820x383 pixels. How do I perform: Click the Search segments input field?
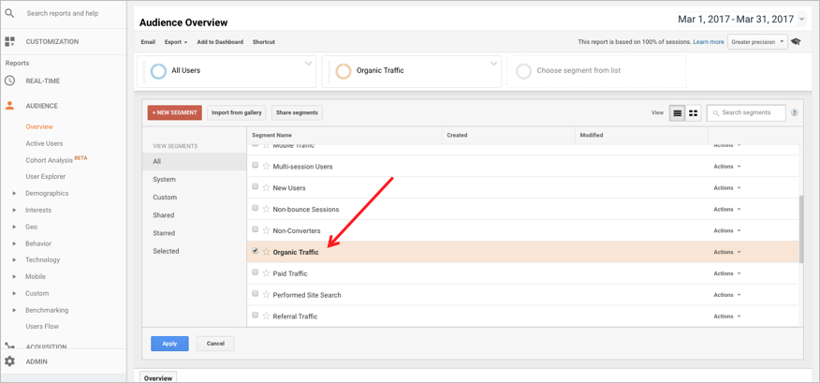[x=751, y=113]
